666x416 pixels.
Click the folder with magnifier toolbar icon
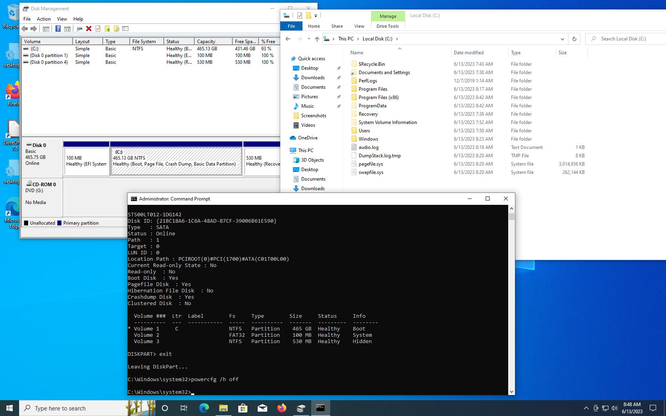(116, 29)
